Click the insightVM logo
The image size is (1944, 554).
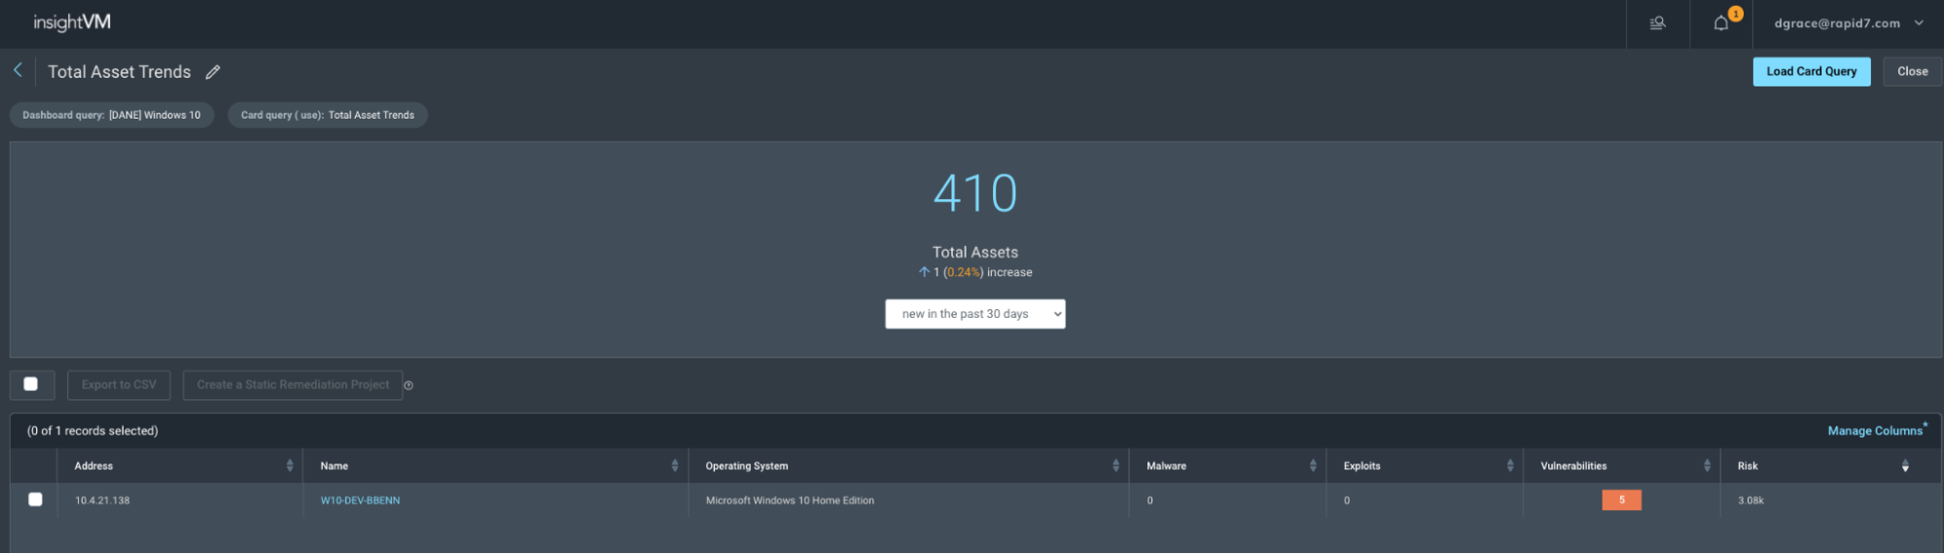click(x=72, y=22)
